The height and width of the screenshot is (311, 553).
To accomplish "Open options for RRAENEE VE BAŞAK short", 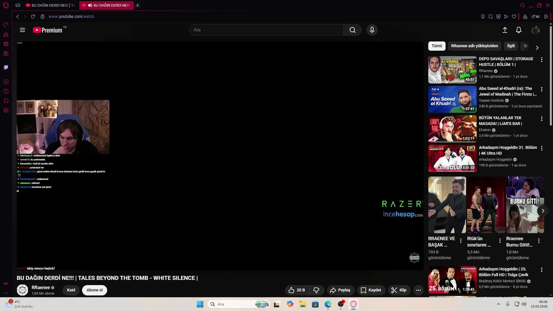I will click(x=461, y=241).
